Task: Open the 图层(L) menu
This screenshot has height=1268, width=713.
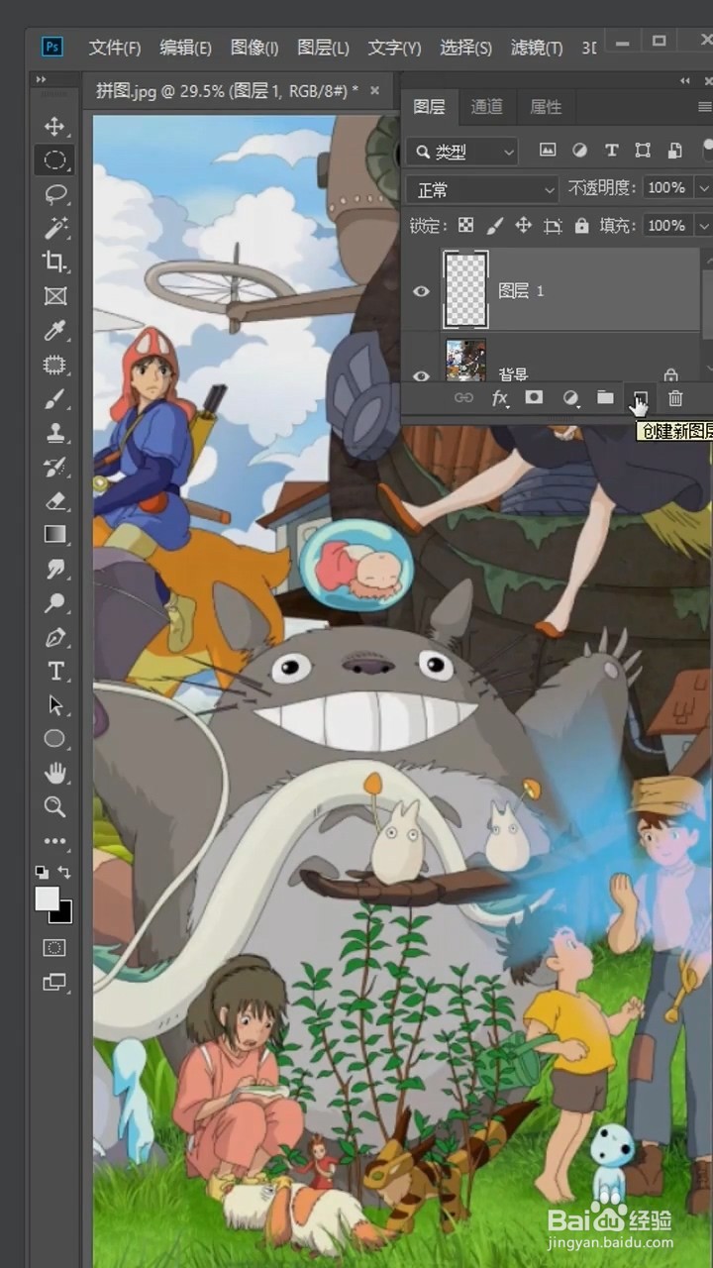Action: pyautogui.click(x=323, y=48)
